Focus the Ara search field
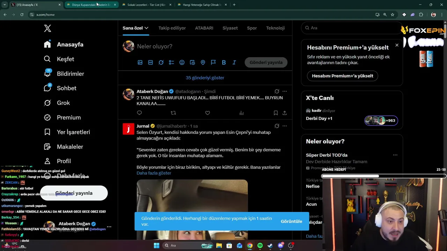The height and width of the screenshot is (251, 447). 352,28
